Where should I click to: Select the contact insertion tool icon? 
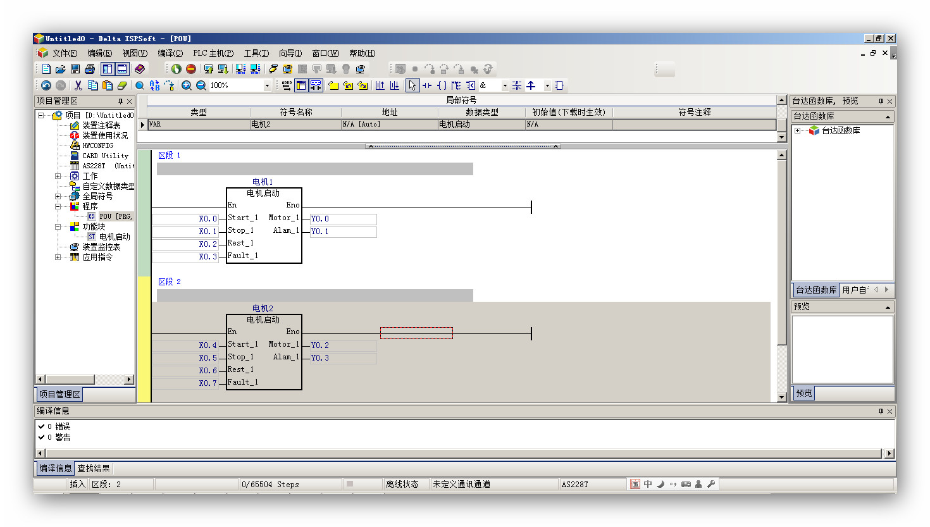point(427,85)
